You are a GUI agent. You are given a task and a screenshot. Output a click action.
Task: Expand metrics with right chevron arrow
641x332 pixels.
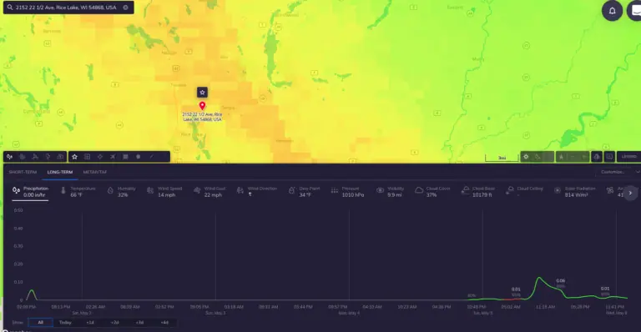(x=630, y=193)
